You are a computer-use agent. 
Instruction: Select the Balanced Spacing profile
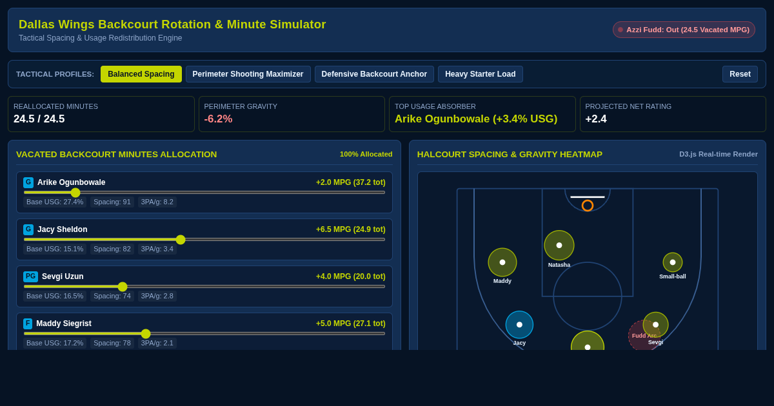pos(141,74)
